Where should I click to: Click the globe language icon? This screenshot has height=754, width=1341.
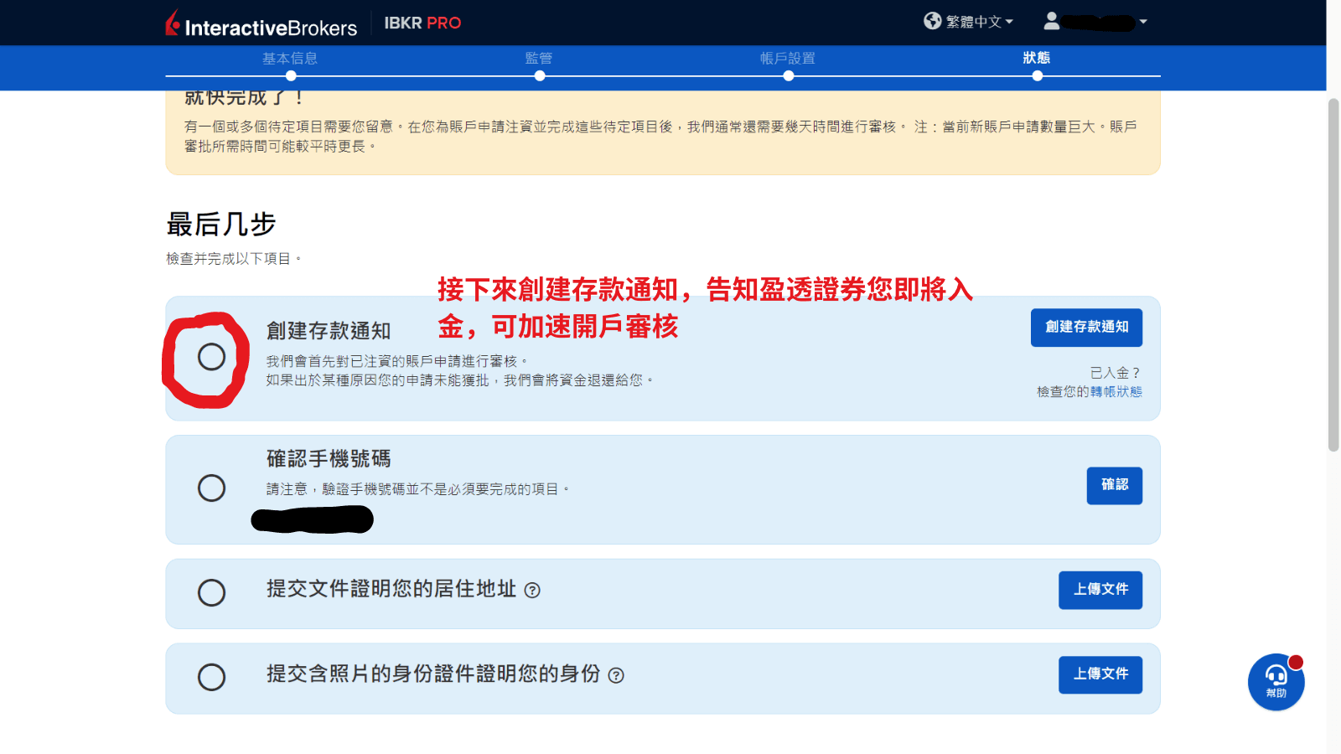pos(931,22)
